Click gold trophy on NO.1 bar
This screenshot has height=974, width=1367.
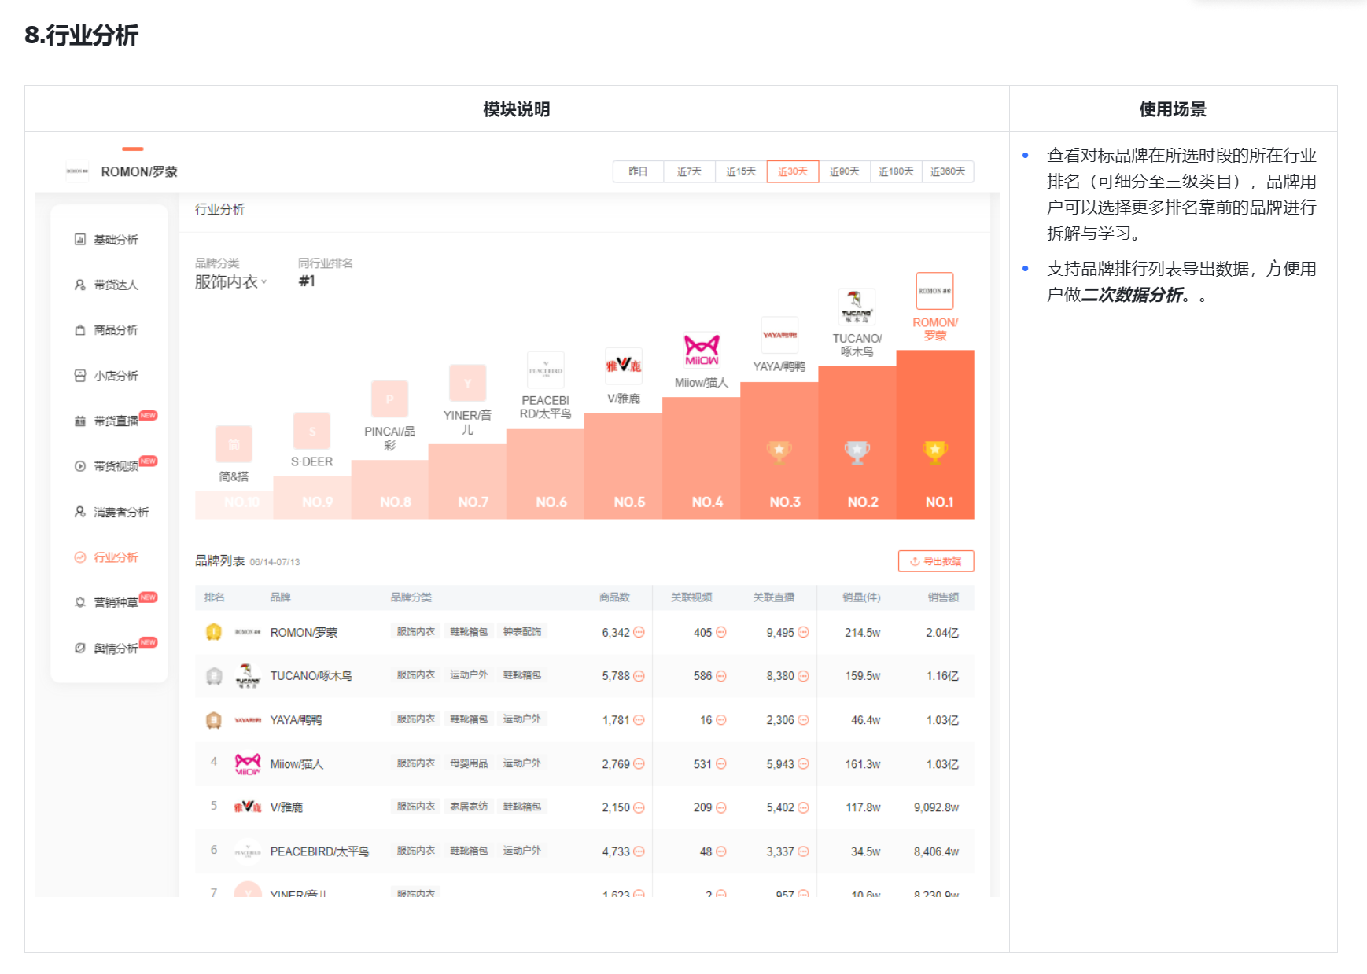pyautogui.click(x=935, y=452)
